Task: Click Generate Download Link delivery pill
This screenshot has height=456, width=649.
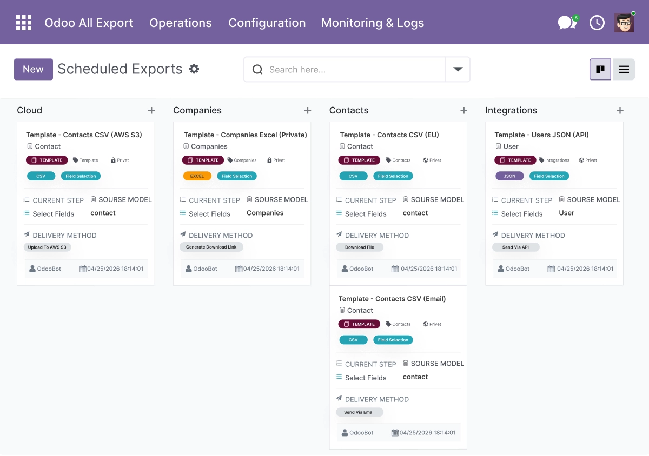Action: point(211,247)
